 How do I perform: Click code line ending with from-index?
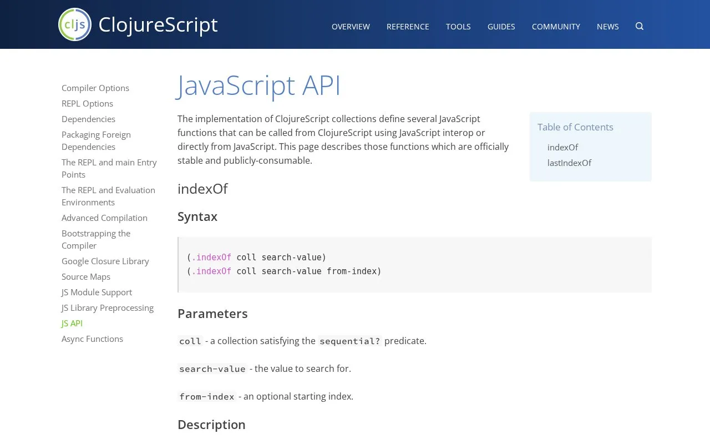284,271
